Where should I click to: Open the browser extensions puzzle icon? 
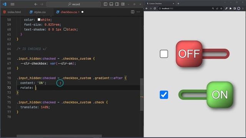tap(231, 8)
